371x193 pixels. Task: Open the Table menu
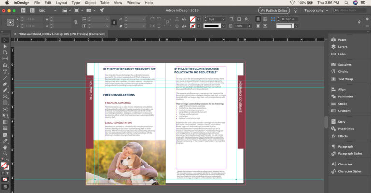tap(105, 3)
